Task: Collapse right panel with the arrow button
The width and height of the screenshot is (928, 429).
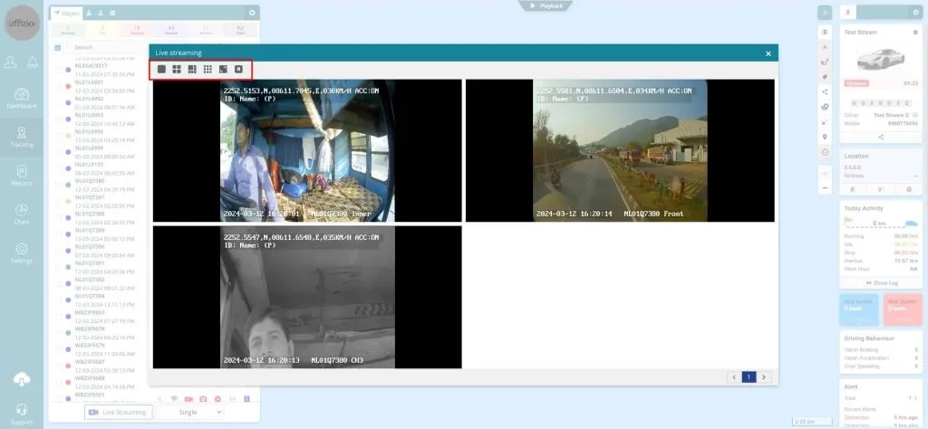Action: (x=825, y=13)
